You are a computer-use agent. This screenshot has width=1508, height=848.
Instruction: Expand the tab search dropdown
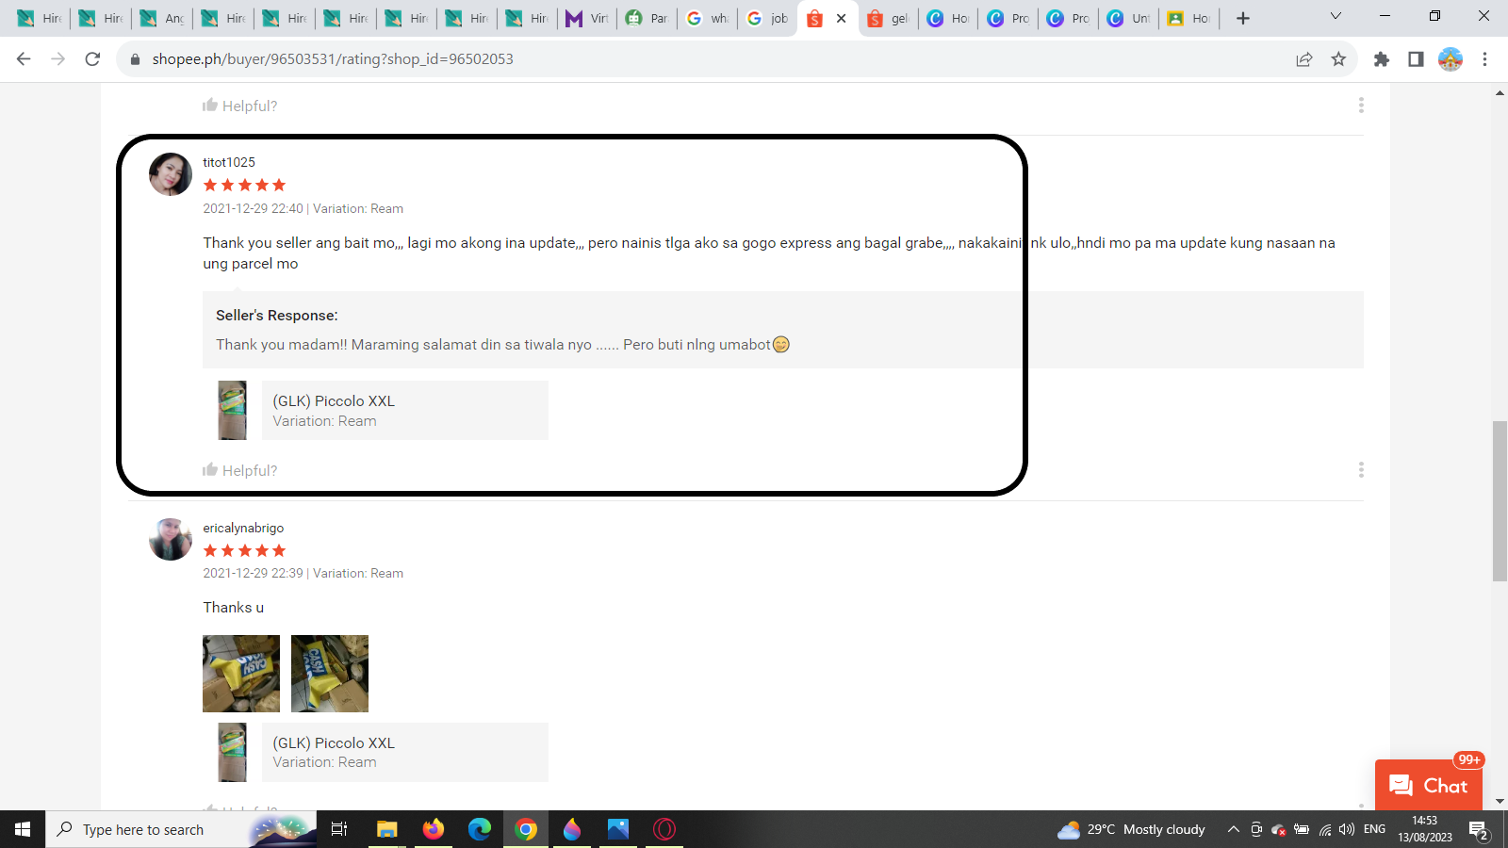(1336, 16)
